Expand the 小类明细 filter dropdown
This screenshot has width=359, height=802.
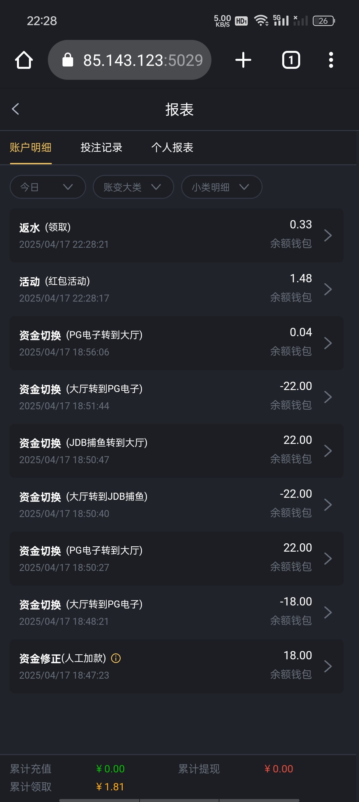click(221, 187)
